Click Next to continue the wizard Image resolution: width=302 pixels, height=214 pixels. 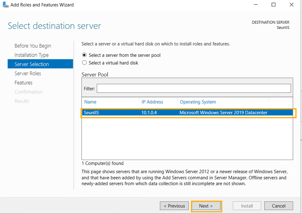(x=206, y=206)
